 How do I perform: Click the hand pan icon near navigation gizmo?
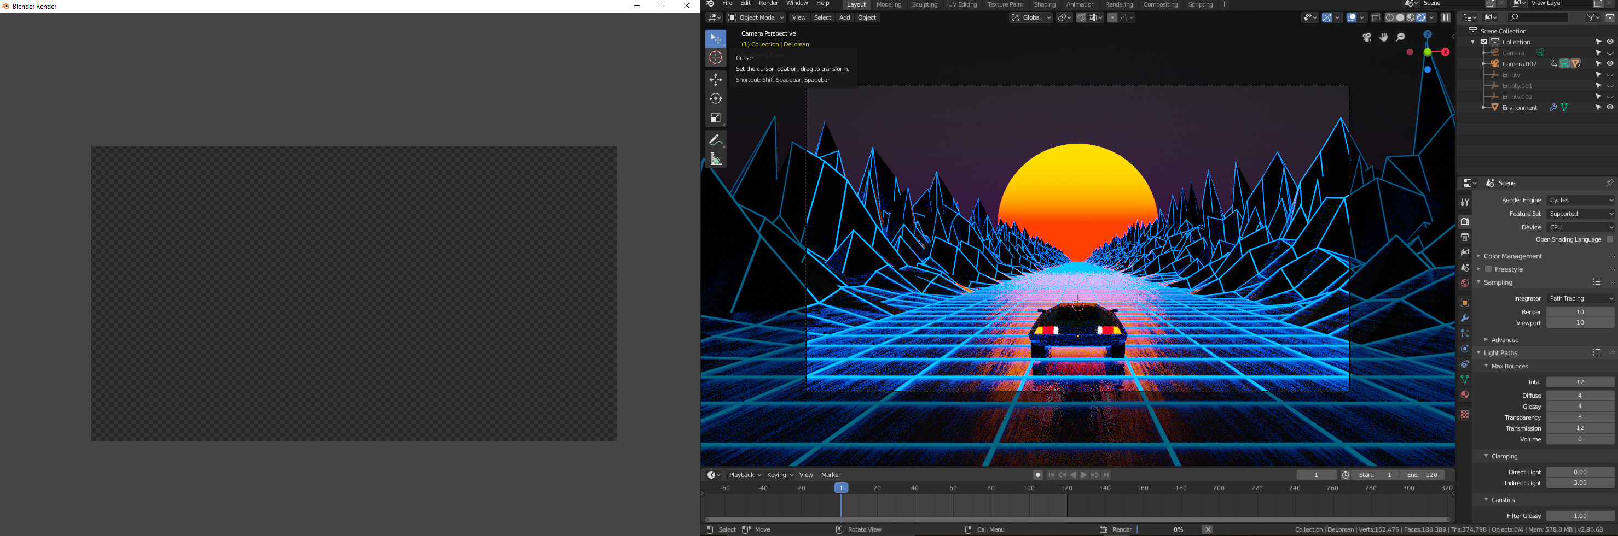[1383, 37]
